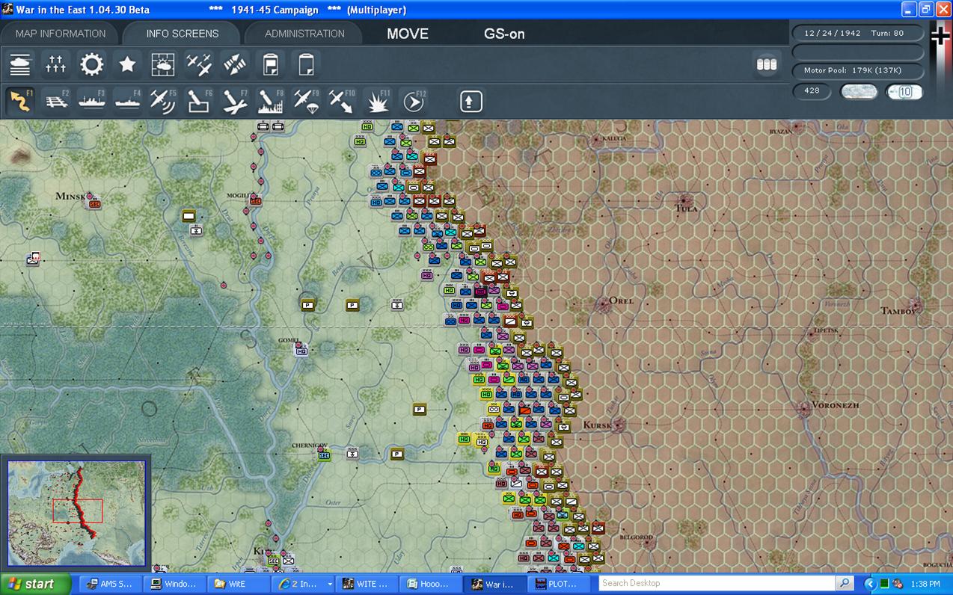
Task: Select the air base unit southwest of Minsk
Action: [x=32, y=259]
